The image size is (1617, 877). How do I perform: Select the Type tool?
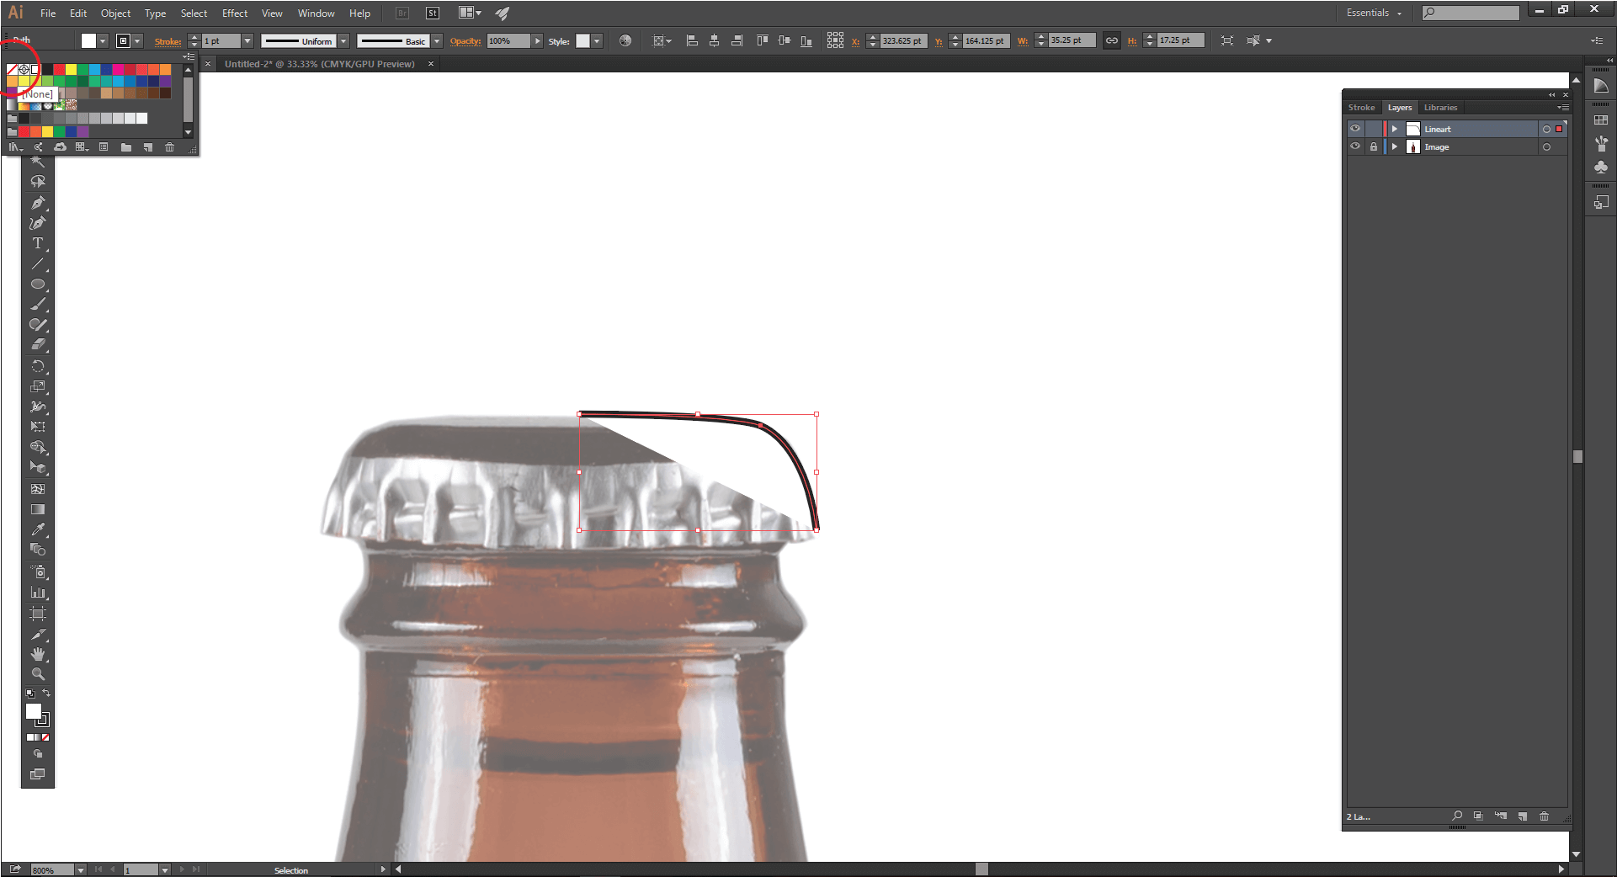38,243
